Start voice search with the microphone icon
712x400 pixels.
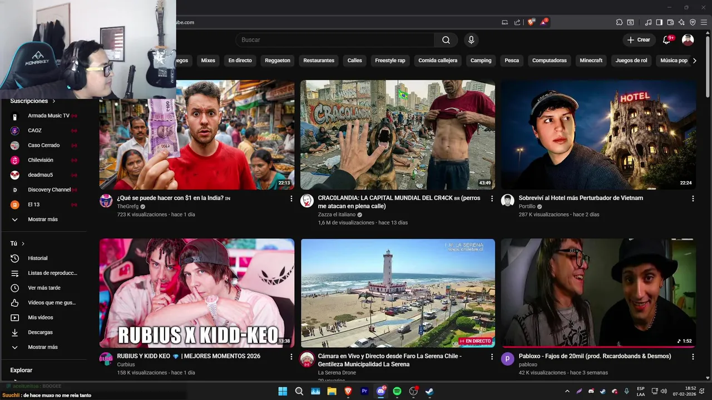click(471, 40)
